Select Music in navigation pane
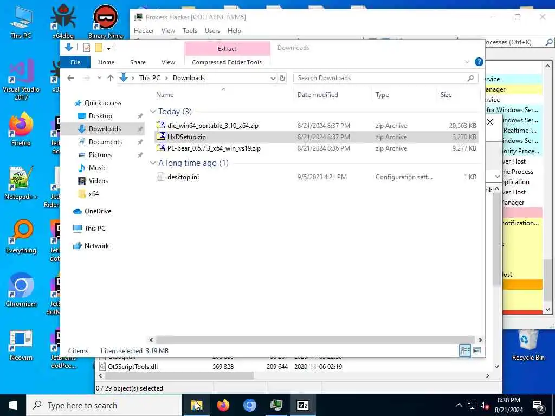 pyautogui.click(x=98, y=168)
